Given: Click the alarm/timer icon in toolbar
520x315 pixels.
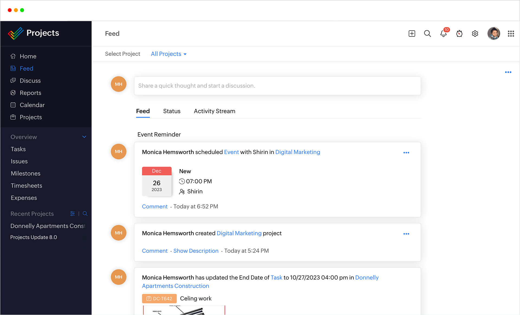Looking at the screenshot, I should point(459,33).
